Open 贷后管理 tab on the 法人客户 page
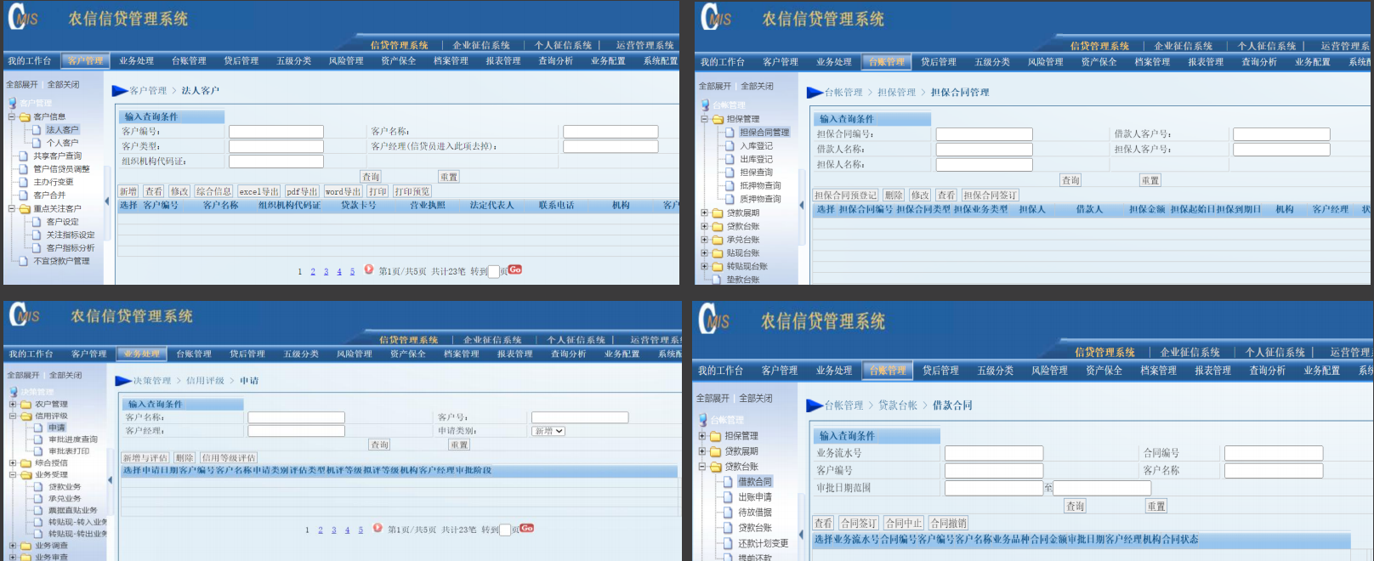This screenshot has height=561, width=1374. point(241,61)
